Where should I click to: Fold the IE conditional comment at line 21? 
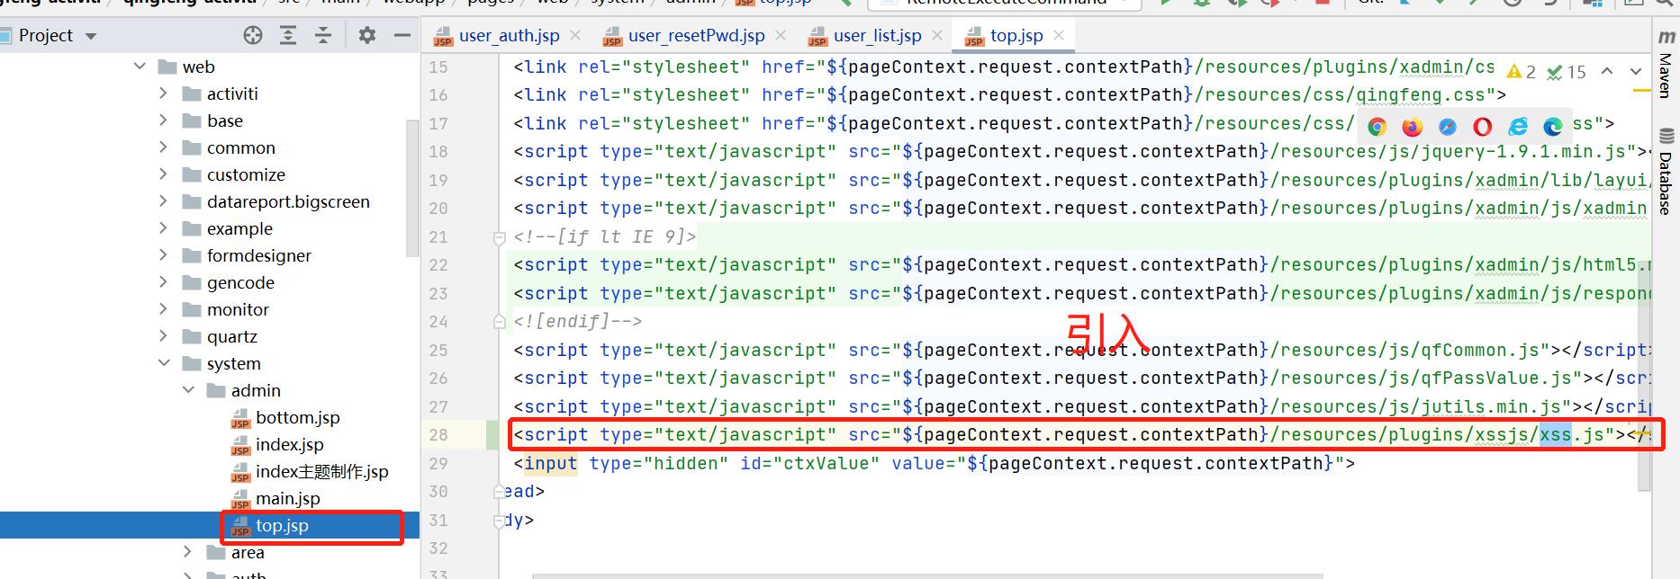tap(499, 238)
